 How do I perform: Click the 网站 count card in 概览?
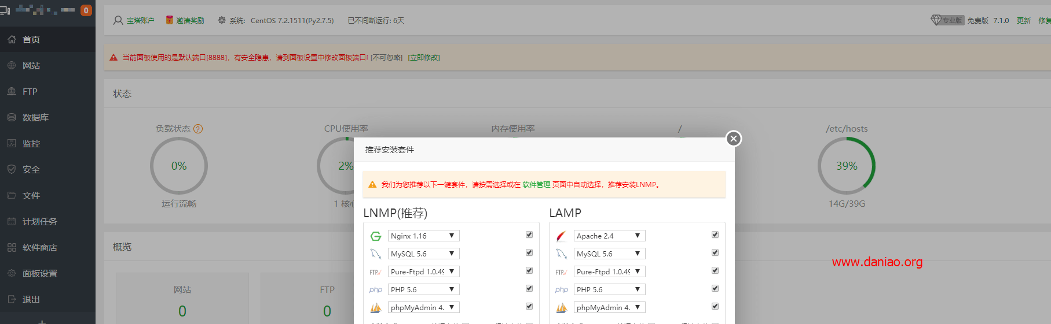point(182,299)
